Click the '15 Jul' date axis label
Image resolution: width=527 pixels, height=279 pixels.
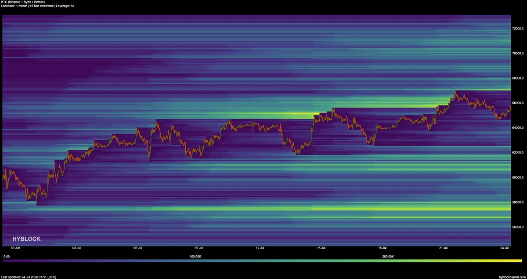tap(321, 248)
